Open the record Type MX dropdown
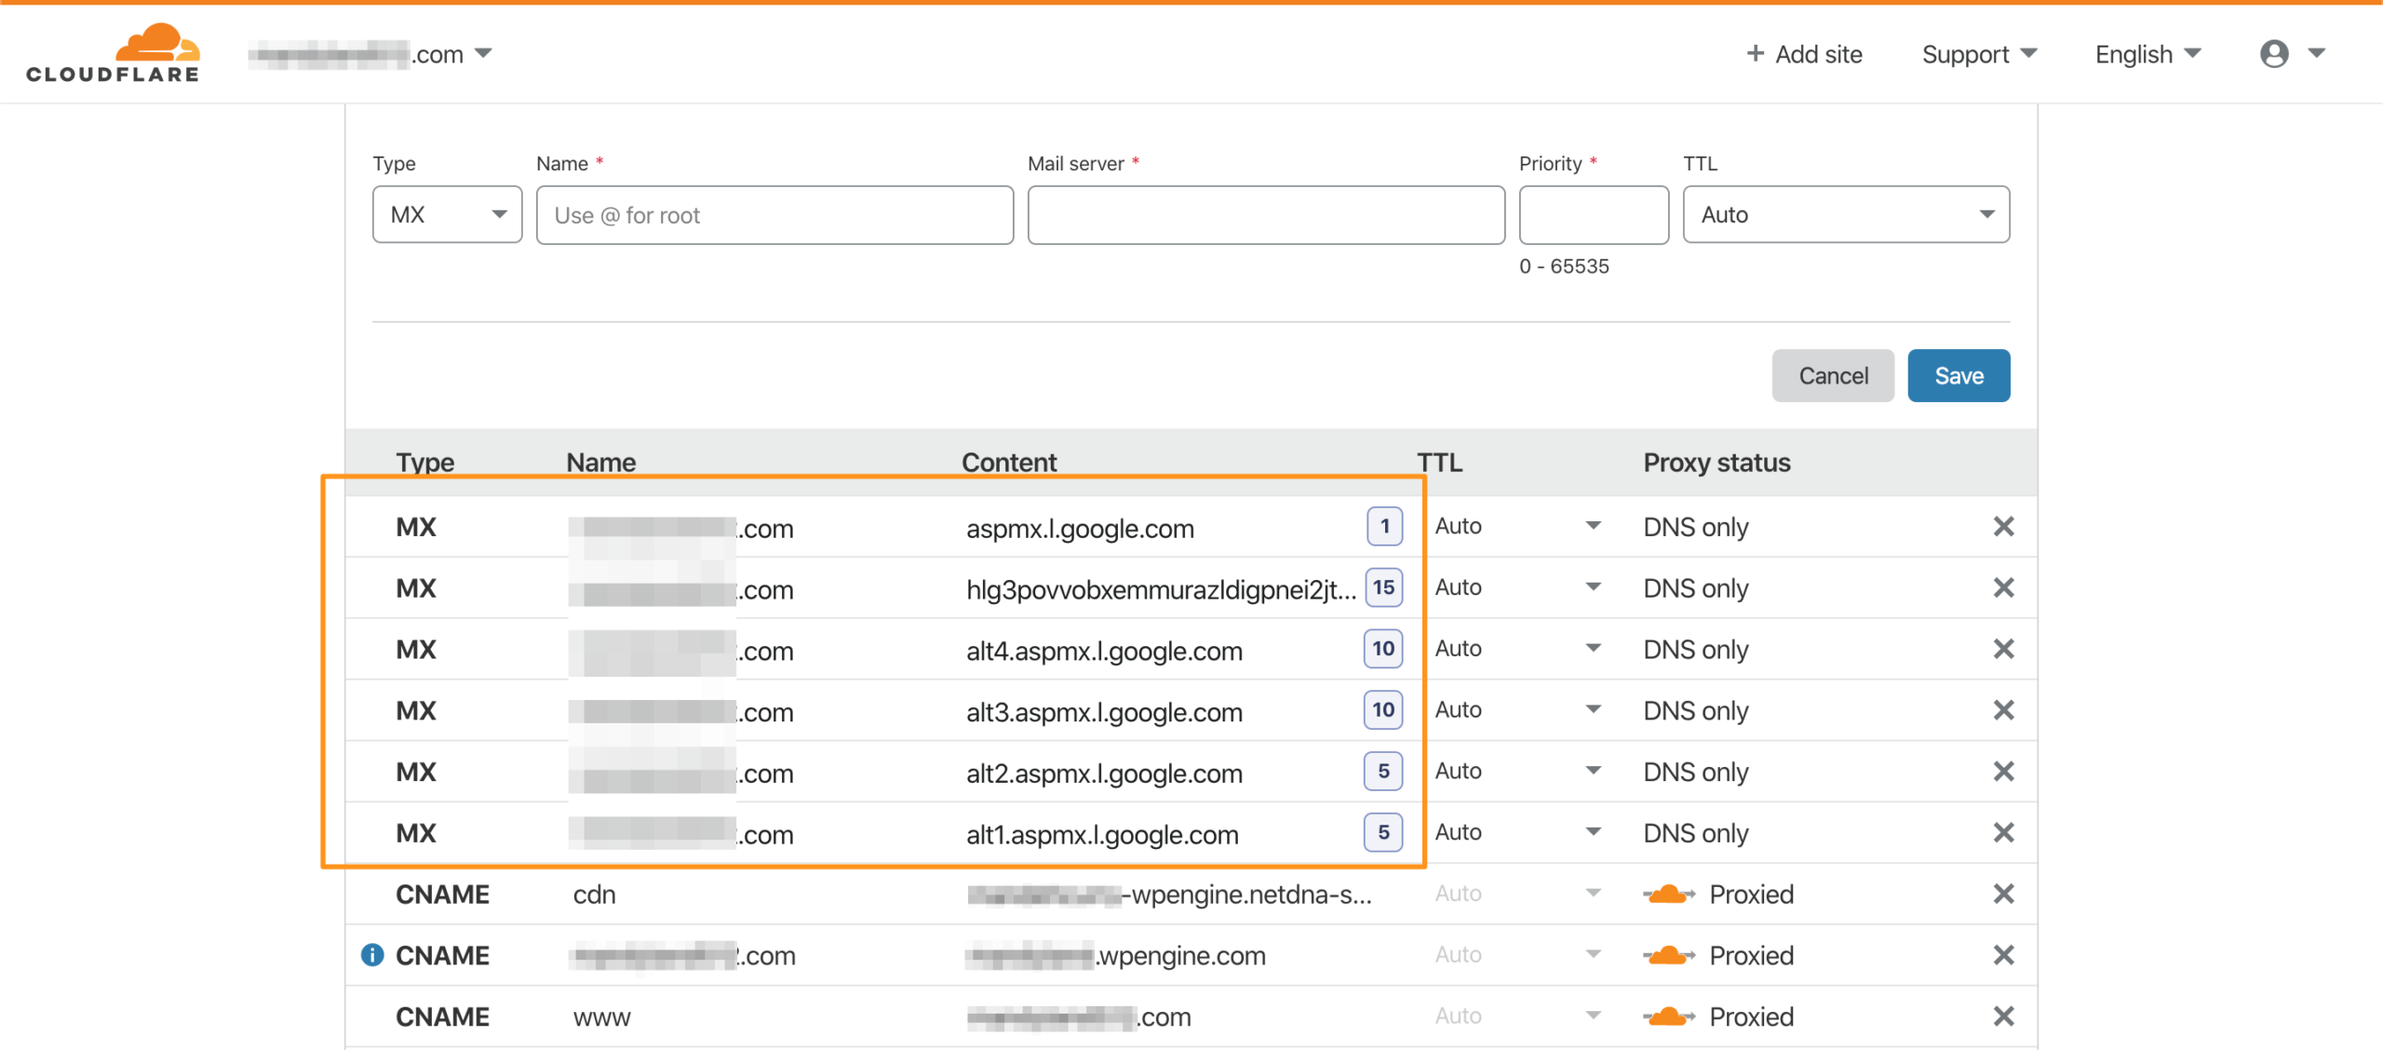 pyautogui.click(x=447, y=215)
